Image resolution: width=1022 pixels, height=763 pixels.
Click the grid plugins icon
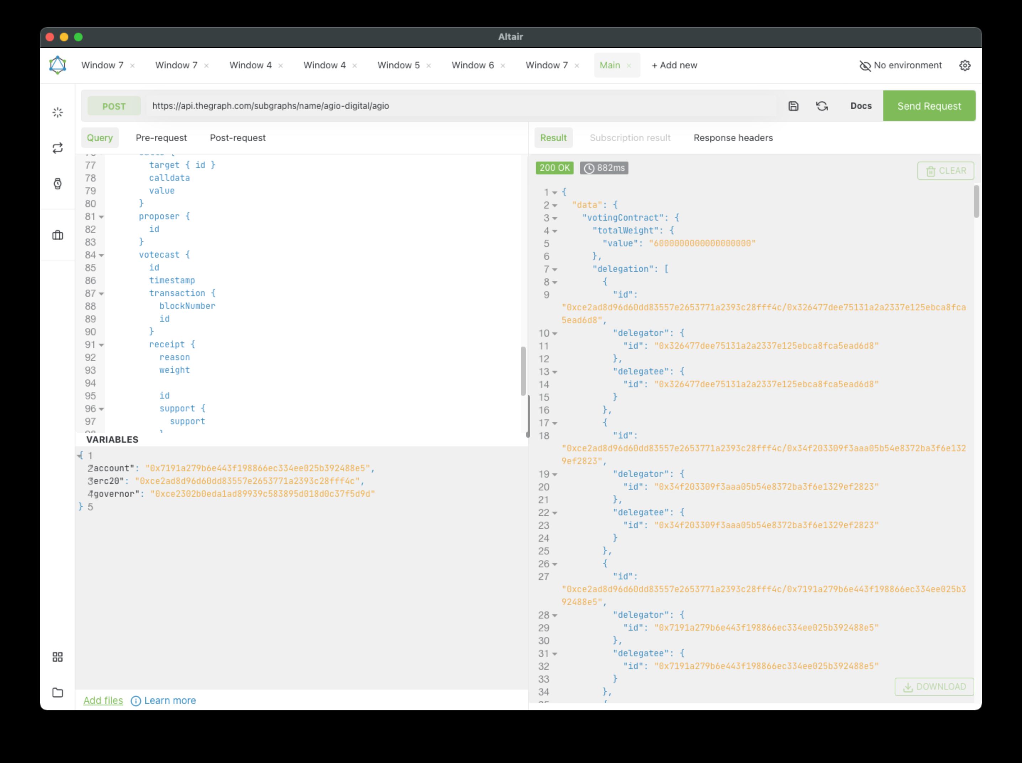click(x=58, y=657)
